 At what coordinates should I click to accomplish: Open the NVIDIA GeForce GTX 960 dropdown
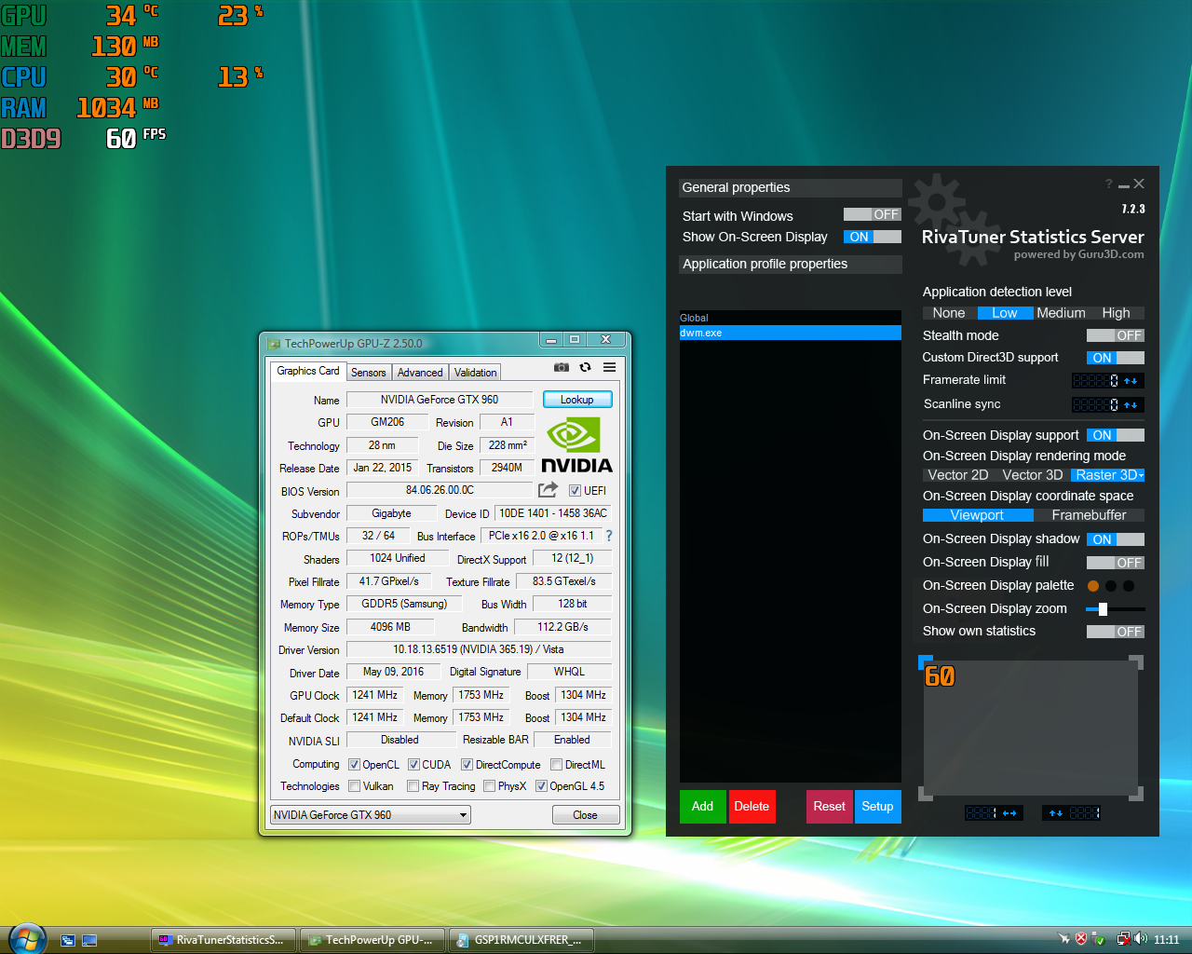370,815
